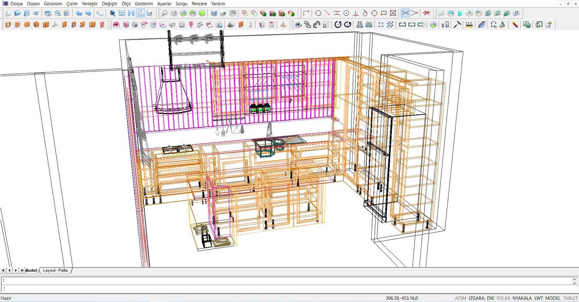Click the red star clear-snap icon
This screenshot has width=579, height=302.
click(427, 13)
